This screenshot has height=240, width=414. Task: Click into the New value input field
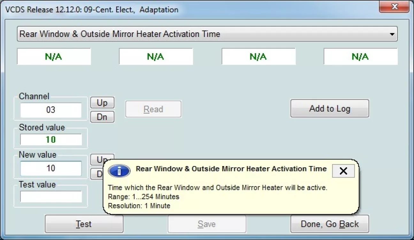51,168
